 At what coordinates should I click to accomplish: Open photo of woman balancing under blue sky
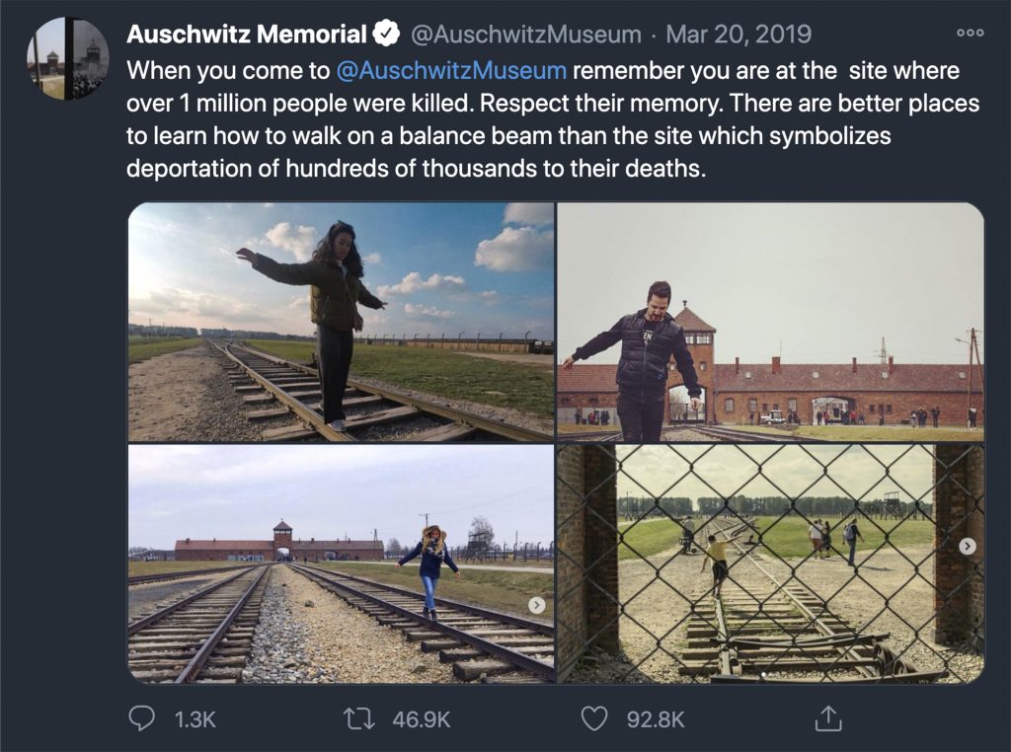click(341, 322)
